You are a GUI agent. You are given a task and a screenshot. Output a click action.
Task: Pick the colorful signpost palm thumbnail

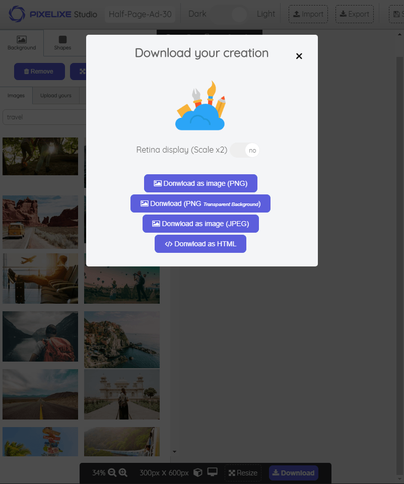[x=40, y=442]
